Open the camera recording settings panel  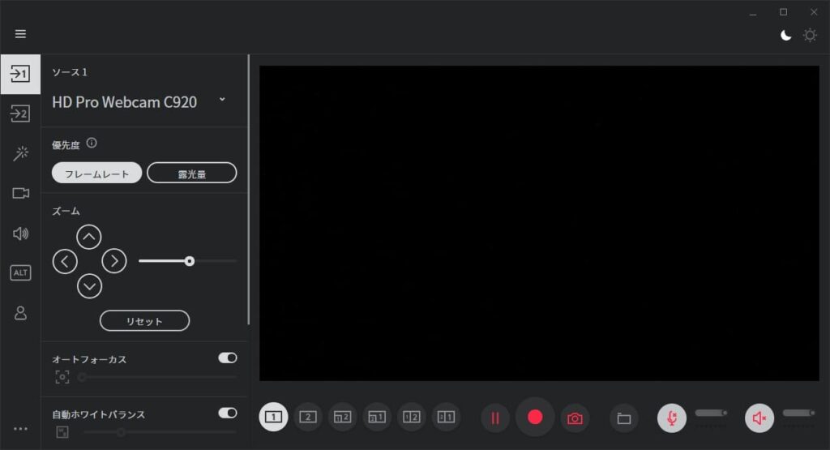point(20,193)
